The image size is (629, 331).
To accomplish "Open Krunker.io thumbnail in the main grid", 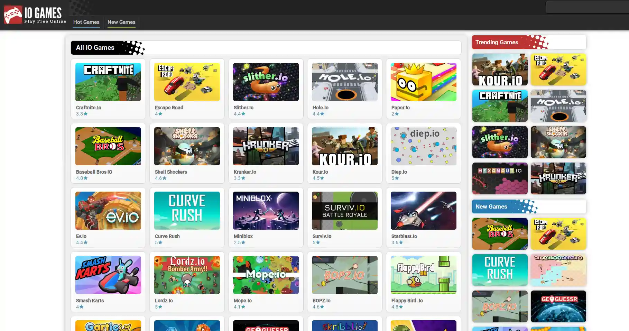I will tap(266, 146).
